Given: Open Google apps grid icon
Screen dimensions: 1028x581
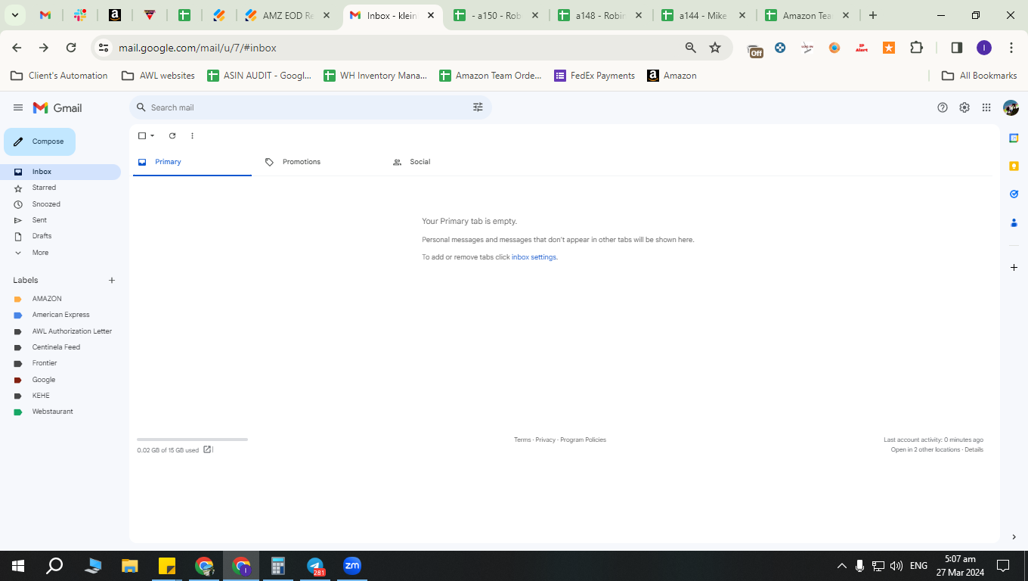Looking at the screenshot, I should pos(986,107).
